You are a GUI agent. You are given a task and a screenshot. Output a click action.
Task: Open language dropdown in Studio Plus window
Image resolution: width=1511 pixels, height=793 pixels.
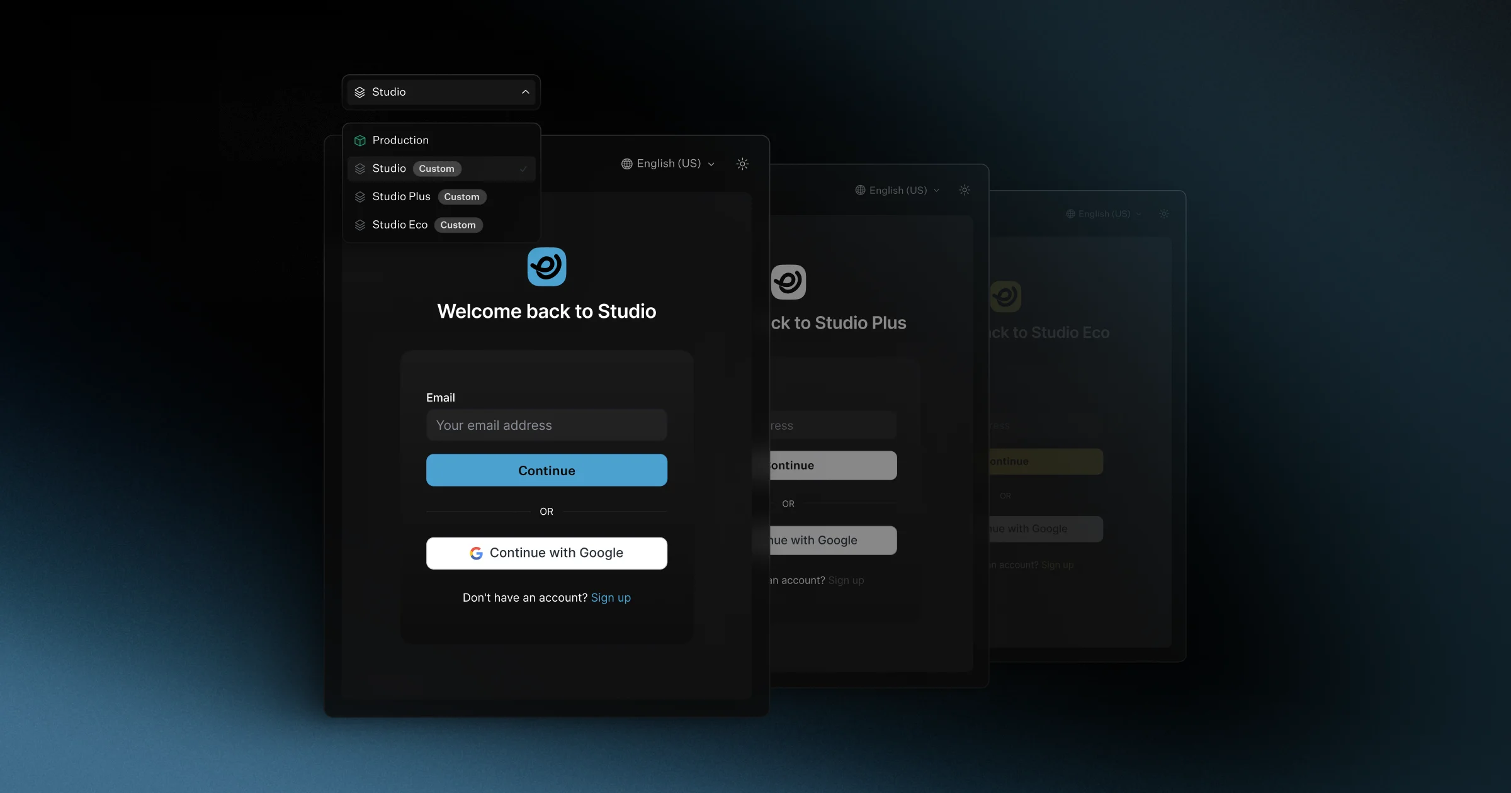tap(897, 190)
